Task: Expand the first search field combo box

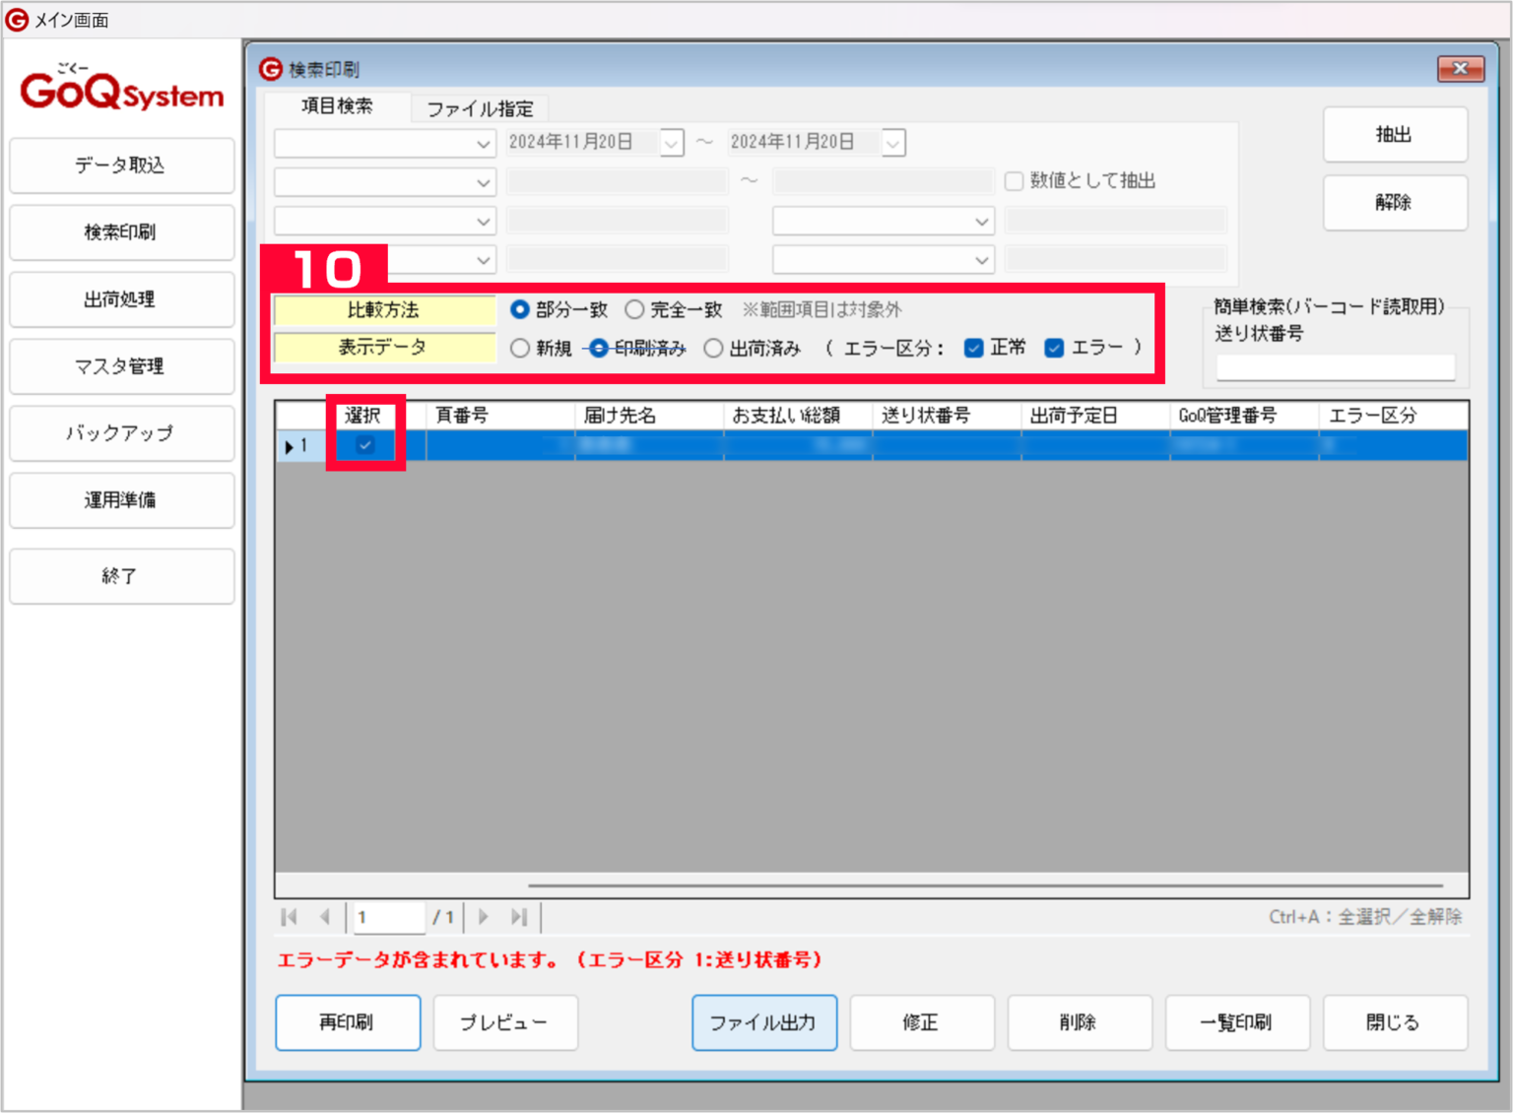Action: point(484,143)
